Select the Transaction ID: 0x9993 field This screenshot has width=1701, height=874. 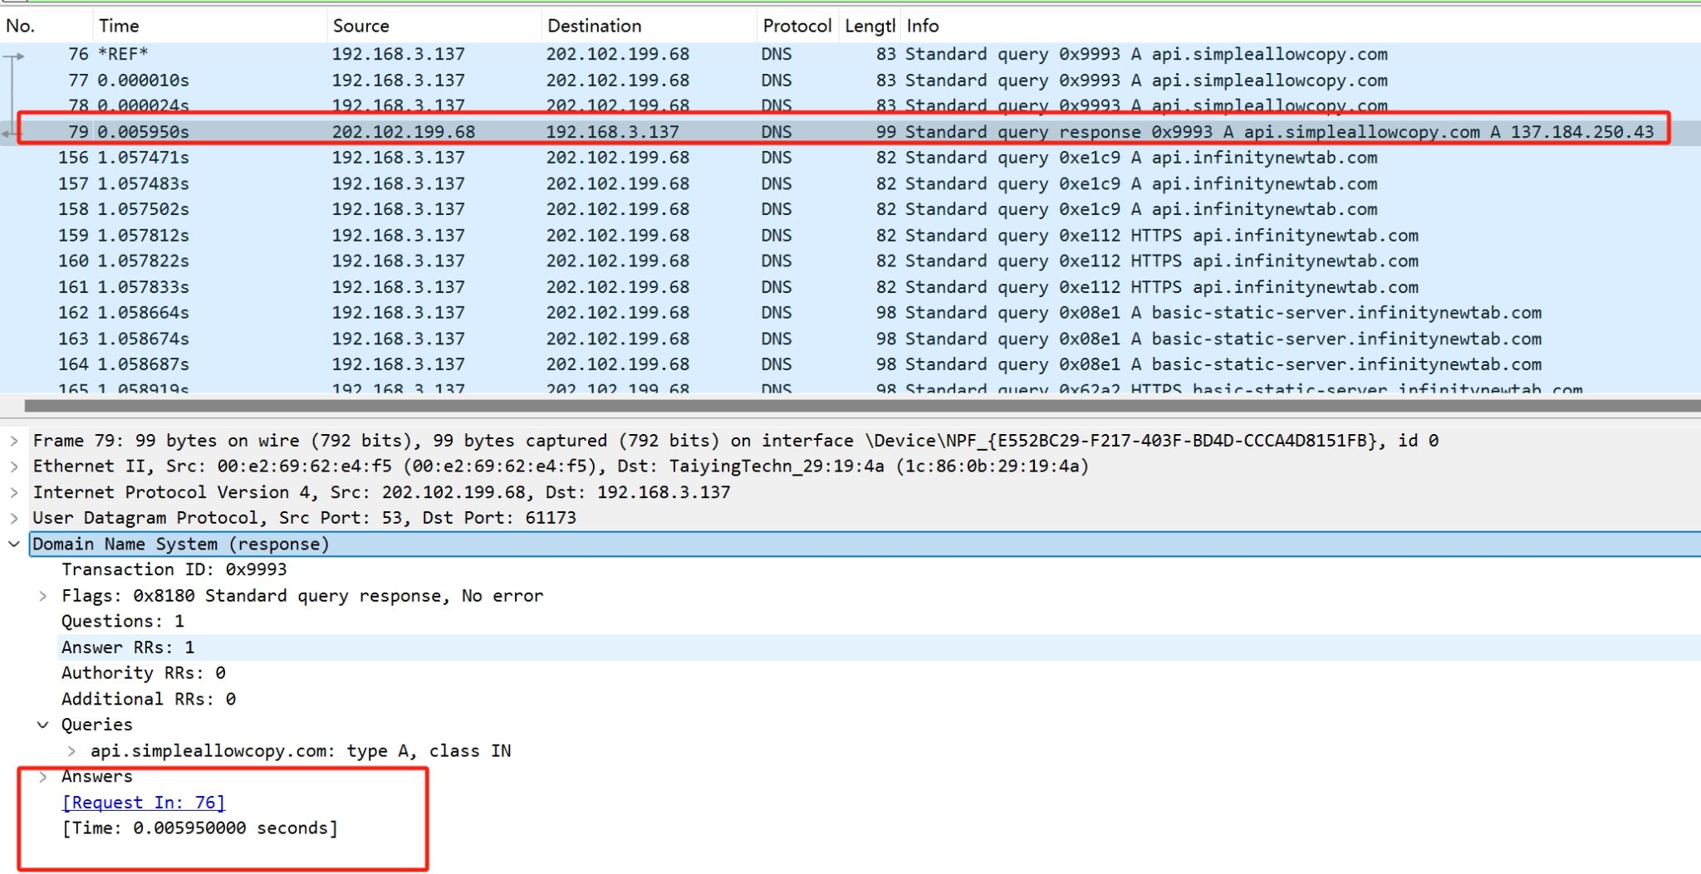point(174,569)
